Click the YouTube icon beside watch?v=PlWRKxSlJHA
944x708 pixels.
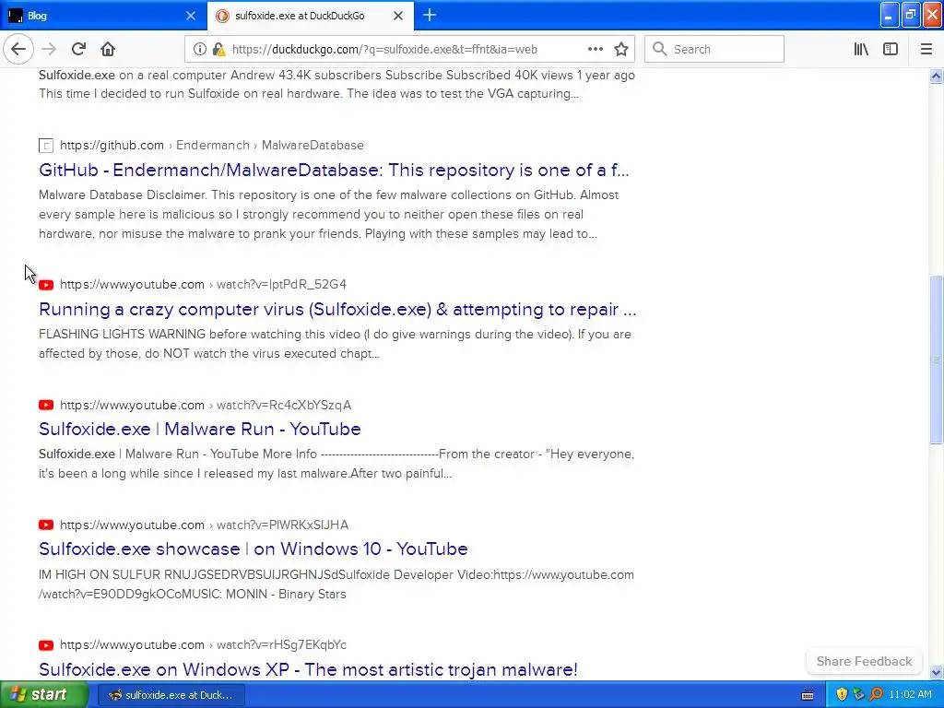[46, 525]
